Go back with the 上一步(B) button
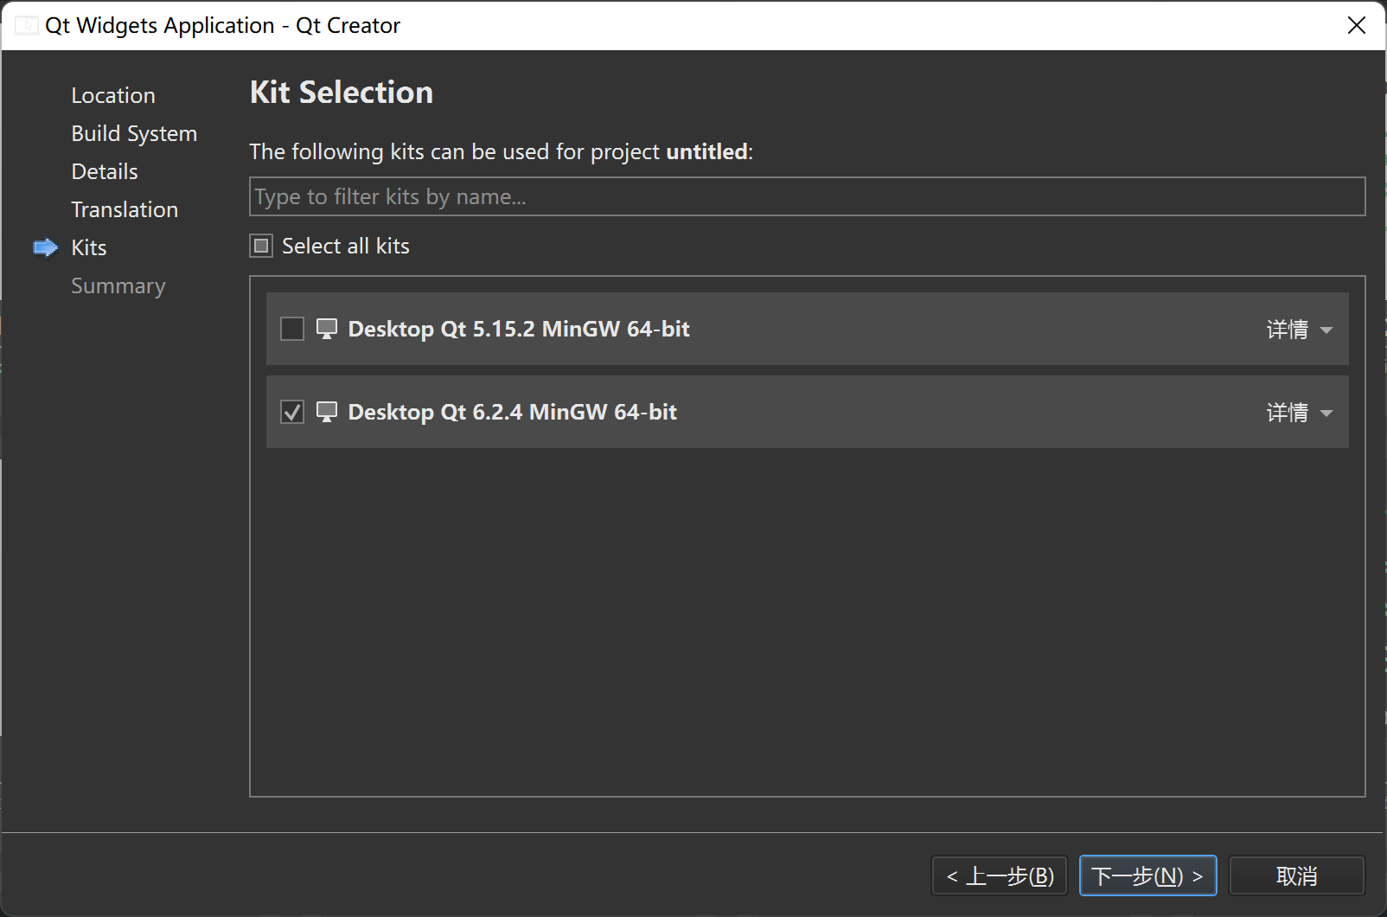Screen dimensions: 1387x917 [1000, 876]
